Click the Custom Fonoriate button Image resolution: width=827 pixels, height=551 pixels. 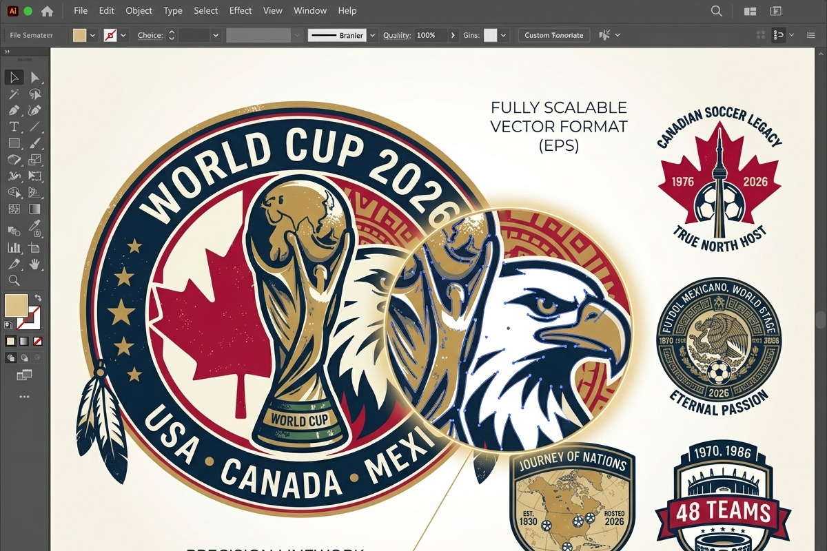point(554,35)
